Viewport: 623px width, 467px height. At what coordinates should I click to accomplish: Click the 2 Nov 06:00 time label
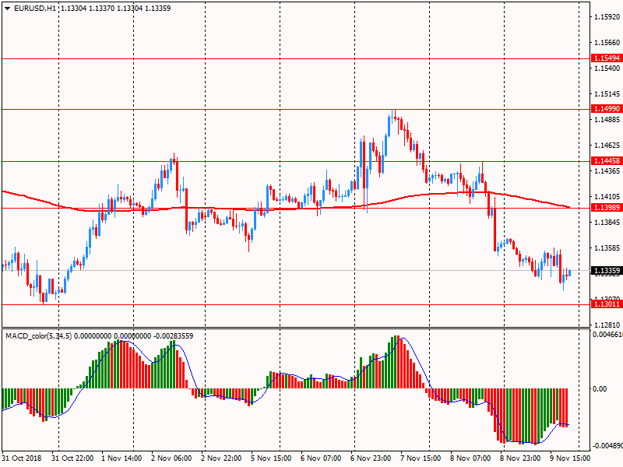click(171, 458)
